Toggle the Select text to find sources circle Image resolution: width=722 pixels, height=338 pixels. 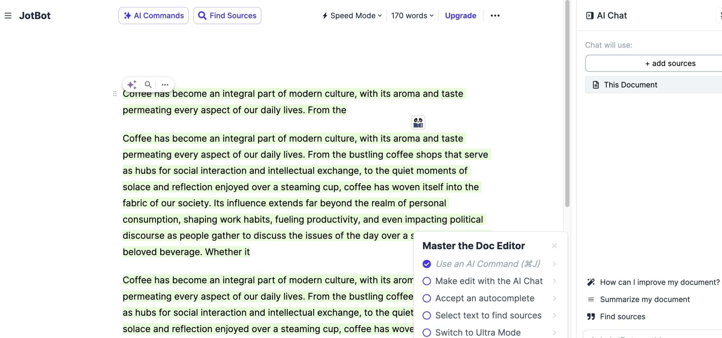coord(427,315)
